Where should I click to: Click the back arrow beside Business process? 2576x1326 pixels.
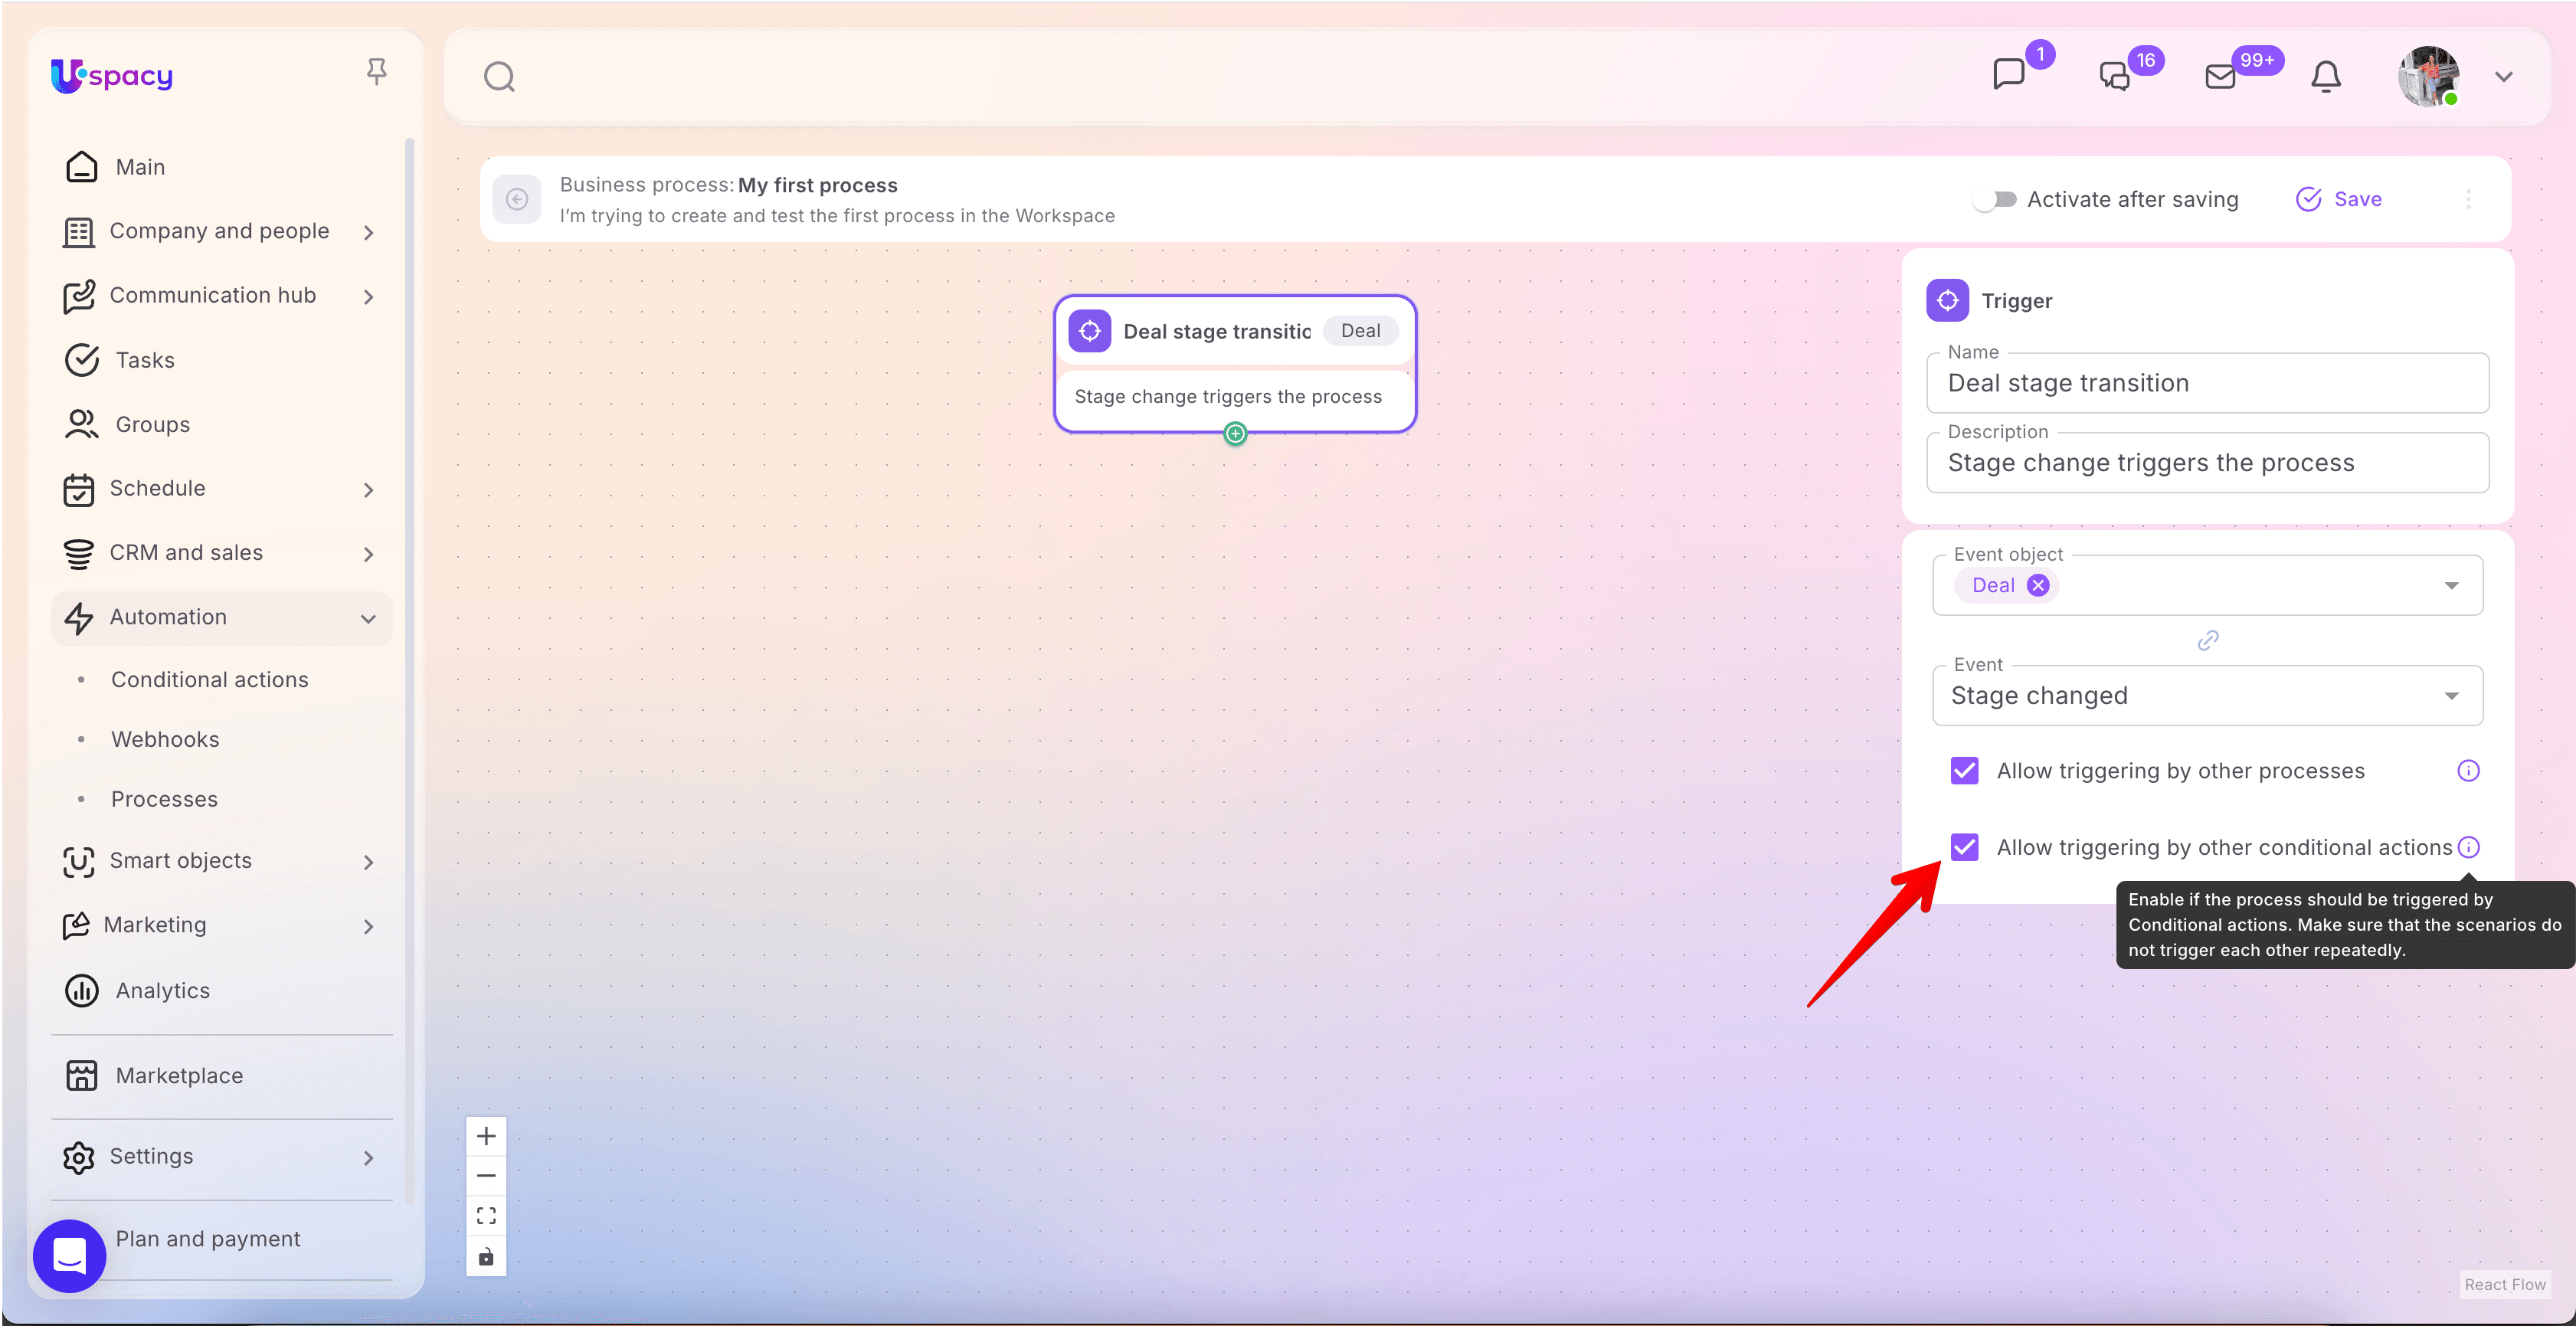(517, 199)
